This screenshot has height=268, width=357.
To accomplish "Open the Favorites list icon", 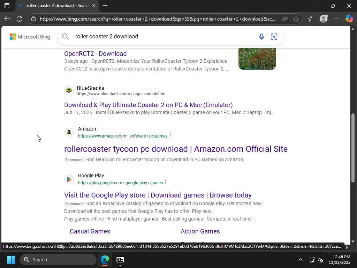I will [x=311, y=19].
